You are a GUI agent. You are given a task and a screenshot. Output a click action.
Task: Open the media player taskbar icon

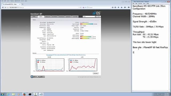click(19, 94)
